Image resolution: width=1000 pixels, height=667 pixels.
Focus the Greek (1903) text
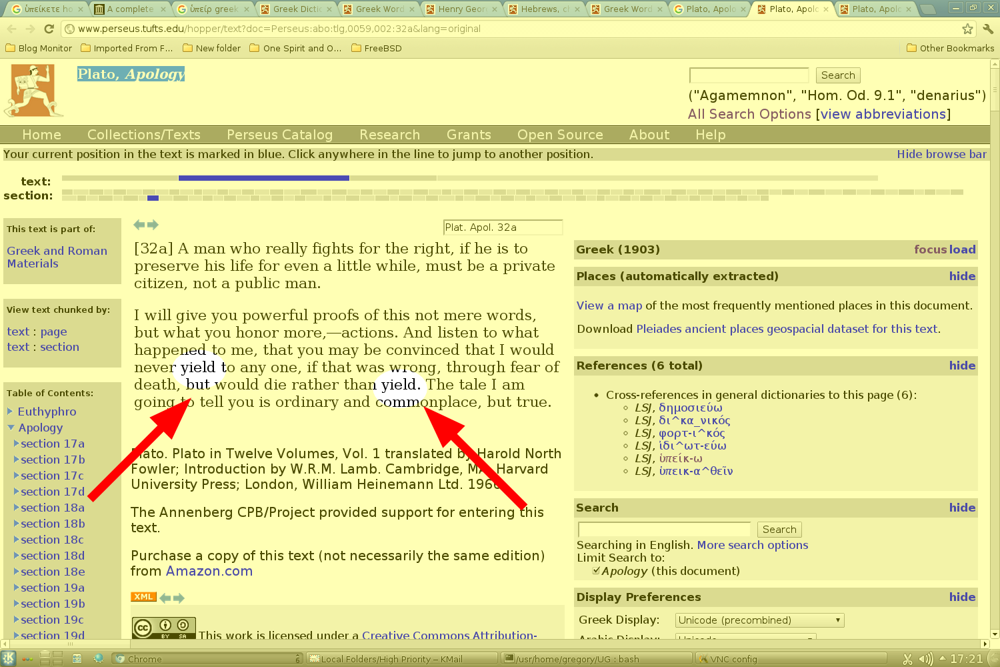[930, 249]
